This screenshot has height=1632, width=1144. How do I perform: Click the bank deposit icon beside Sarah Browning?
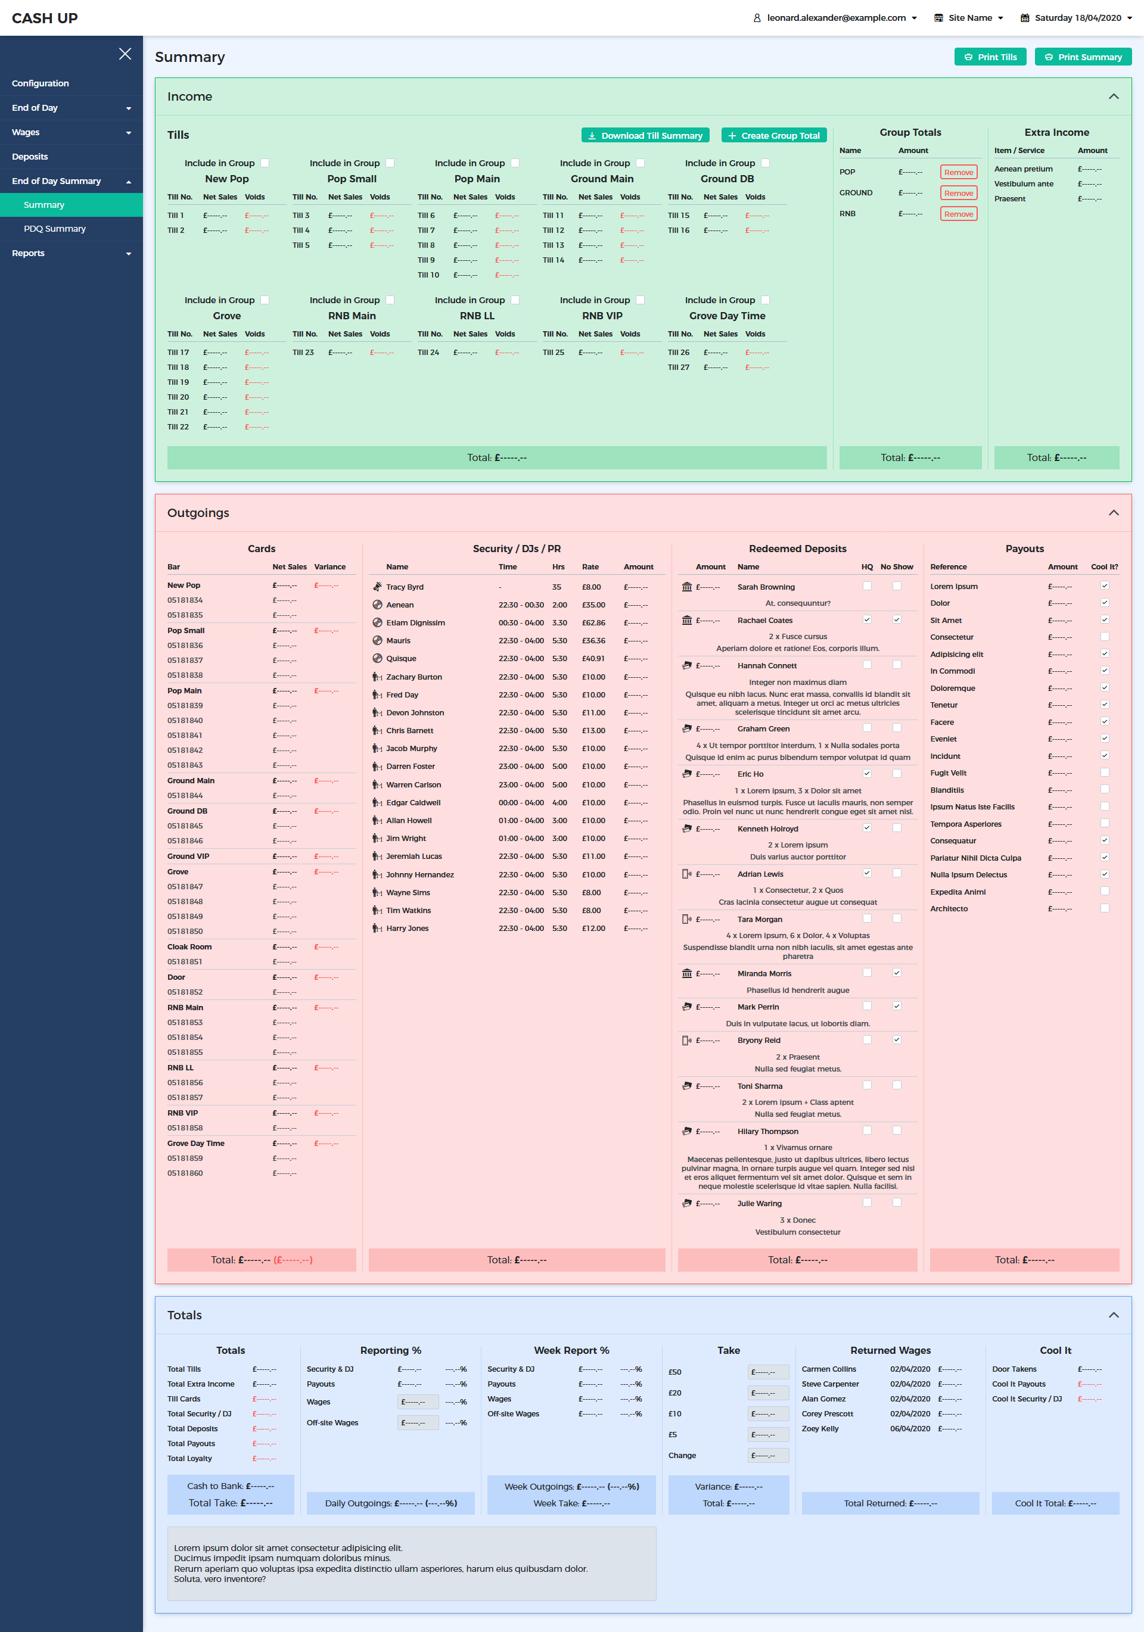[x=687, y=587]
